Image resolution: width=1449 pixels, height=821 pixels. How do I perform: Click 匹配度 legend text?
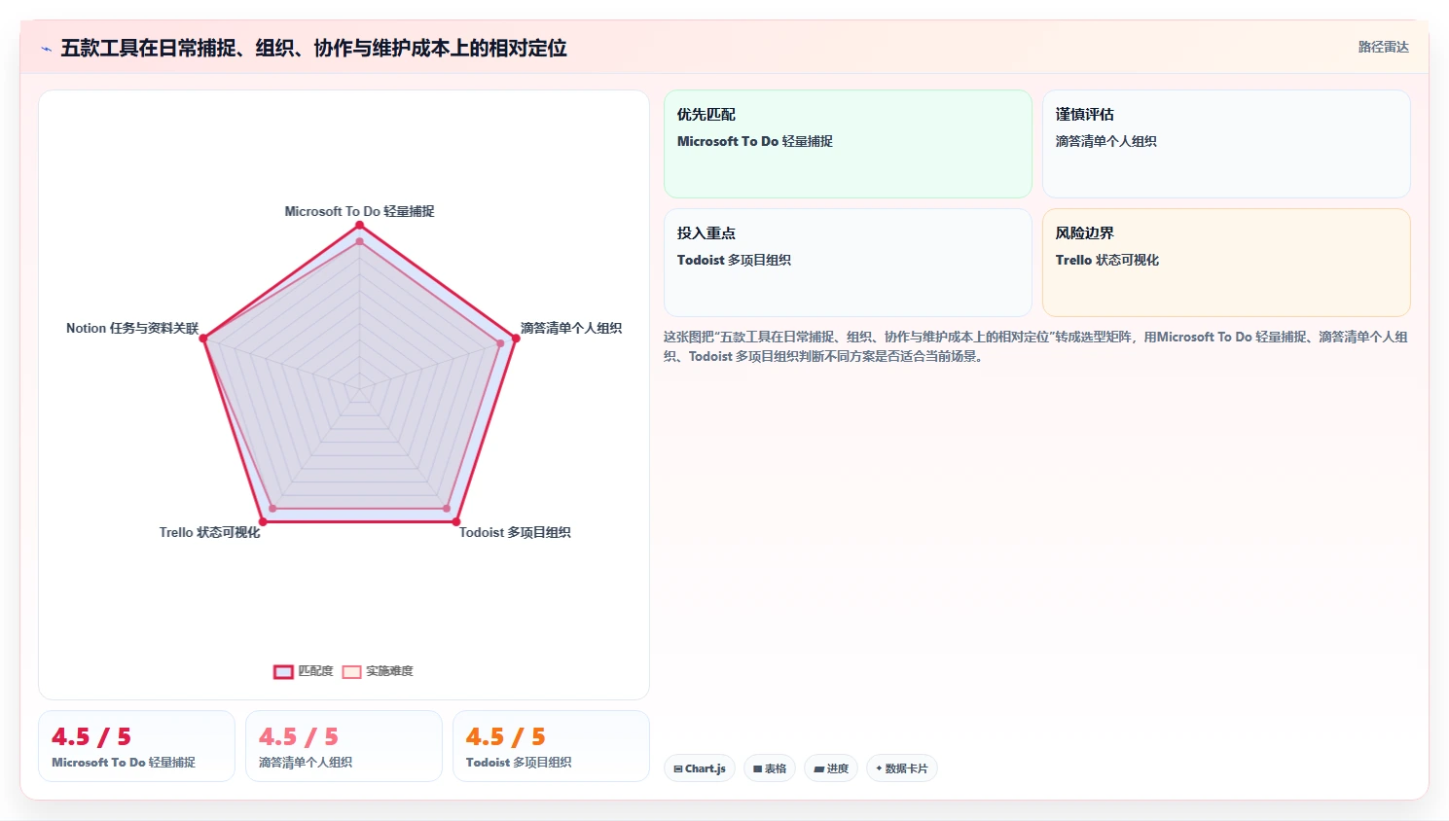[x=315, y=671]
